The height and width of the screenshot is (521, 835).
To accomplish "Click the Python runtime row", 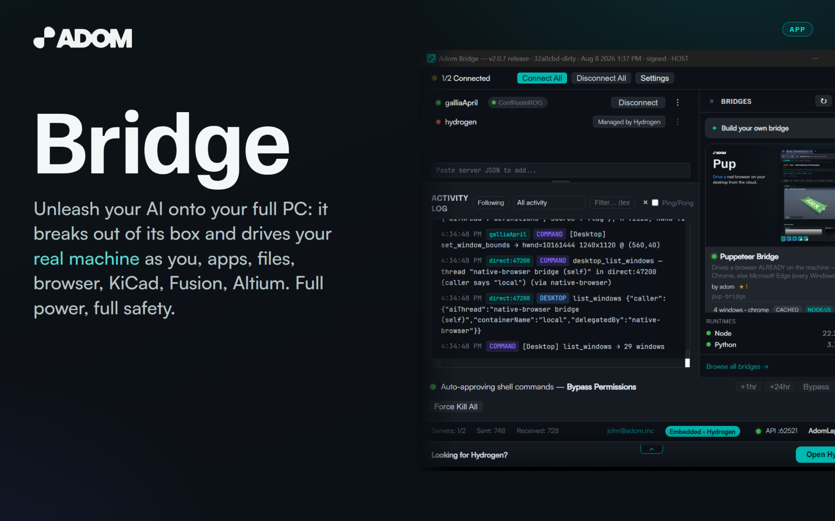I will (770, 345).
